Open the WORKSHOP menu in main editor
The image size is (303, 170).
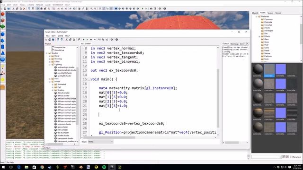[x=58, y=5]
